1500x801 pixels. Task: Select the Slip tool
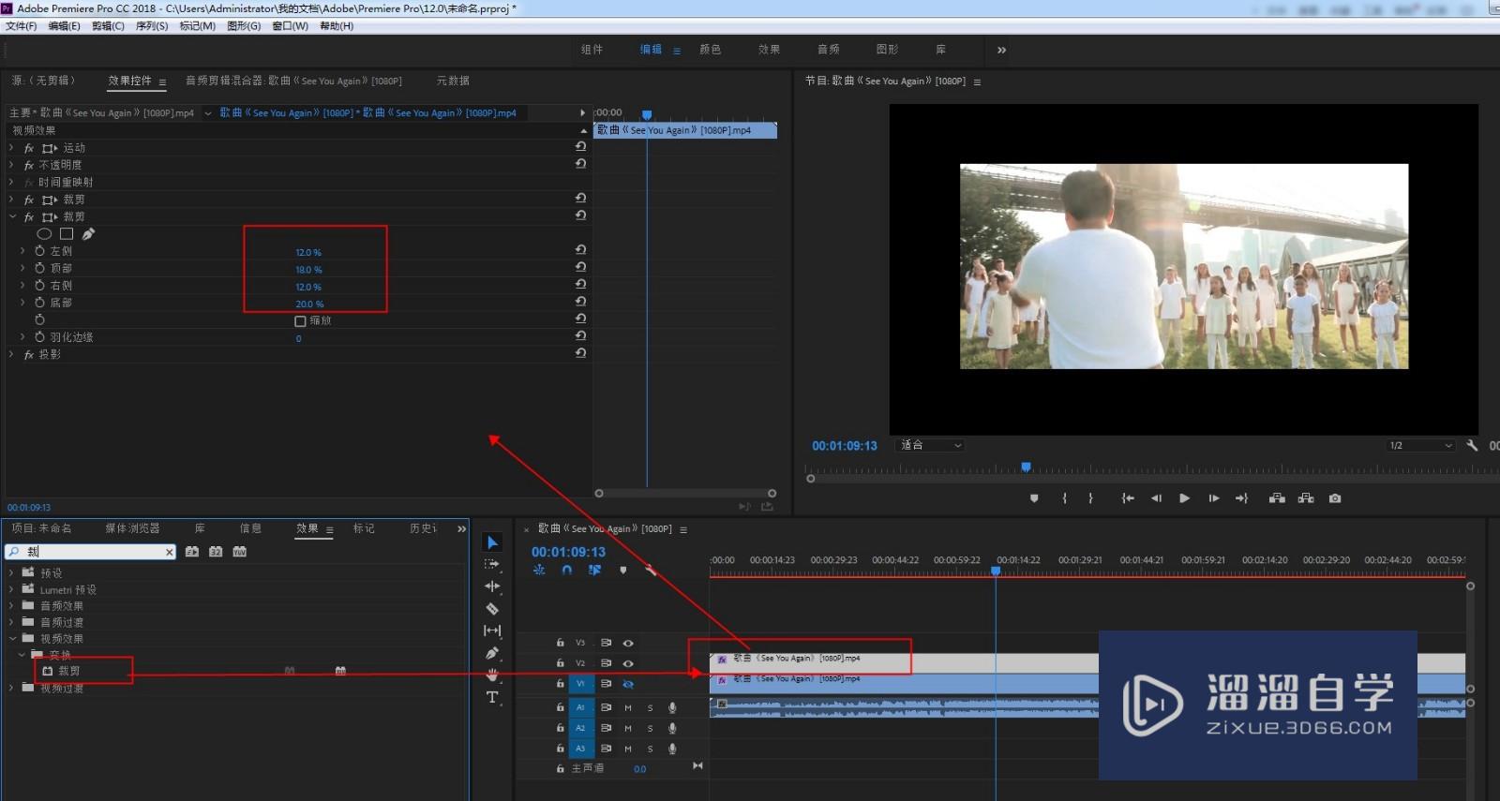[x=492, y=630]
